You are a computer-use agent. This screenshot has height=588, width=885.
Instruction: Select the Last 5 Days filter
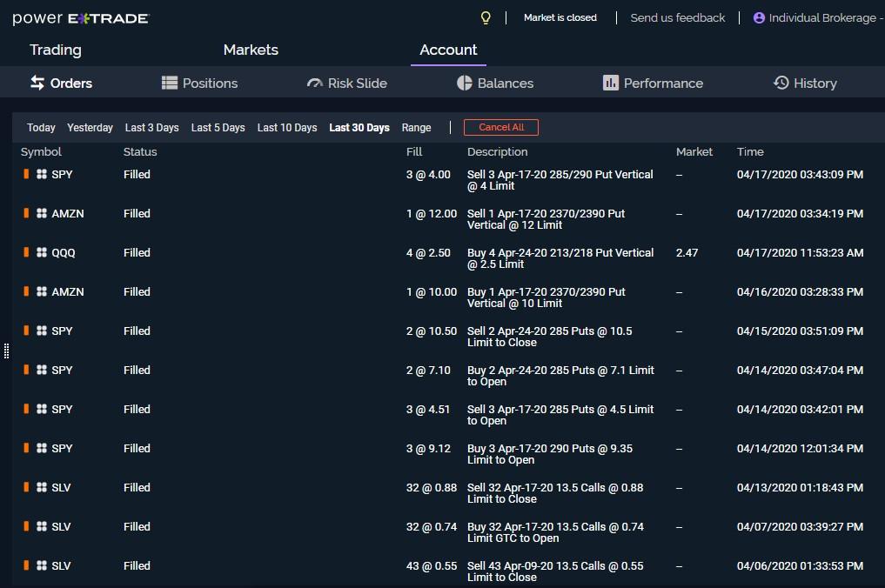click(x=218, y=128)
